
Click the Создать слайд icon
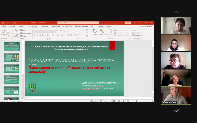tap(16, 33)
